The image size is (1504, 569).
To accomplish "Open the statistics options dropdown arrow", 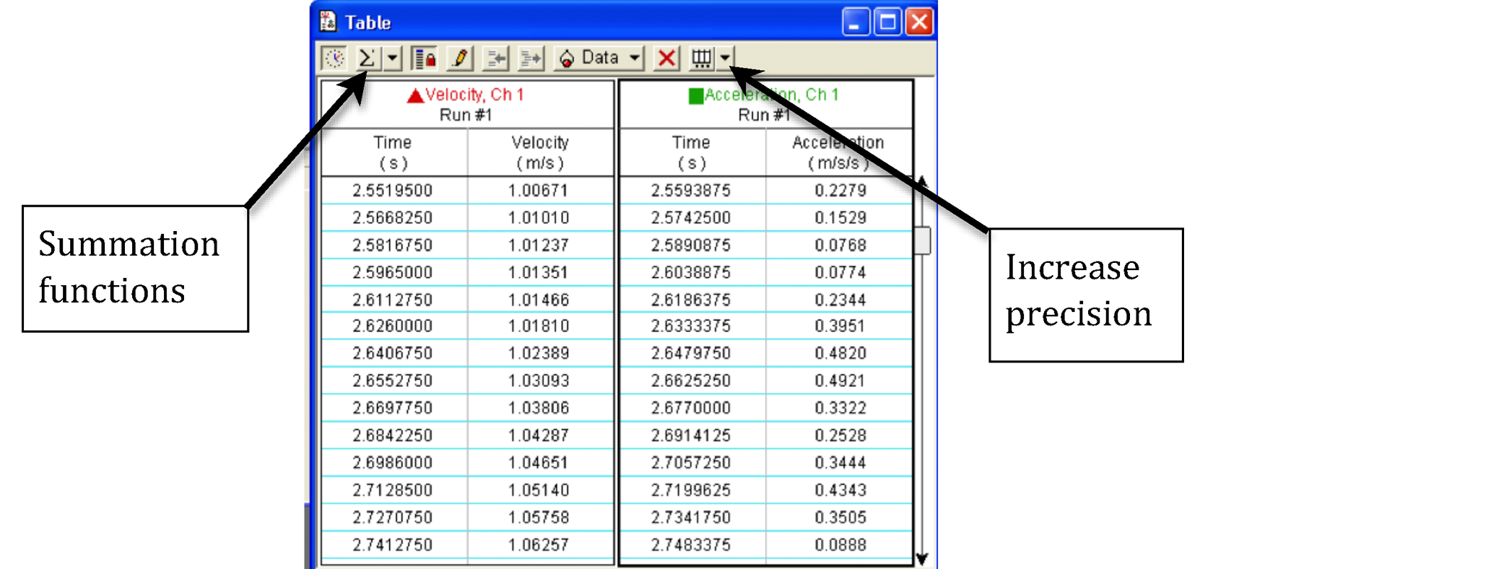I will click(392, 58).
